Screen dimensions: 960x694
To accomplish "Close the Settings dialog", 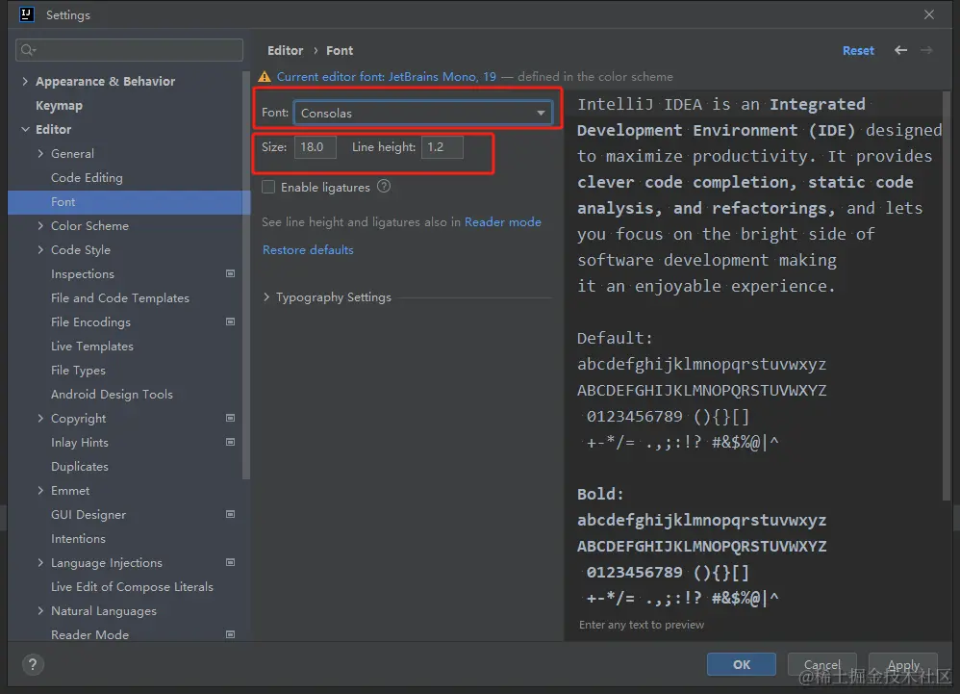I will tap(929, 14).
